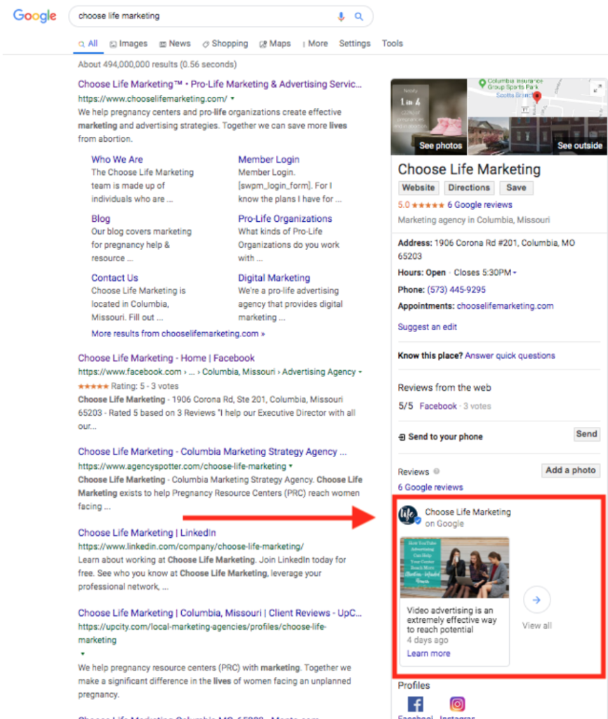Open the Instagram profile icon
The width and height of the screenshot is (608, 719).
pyautogui.click(x=457, y=704)
